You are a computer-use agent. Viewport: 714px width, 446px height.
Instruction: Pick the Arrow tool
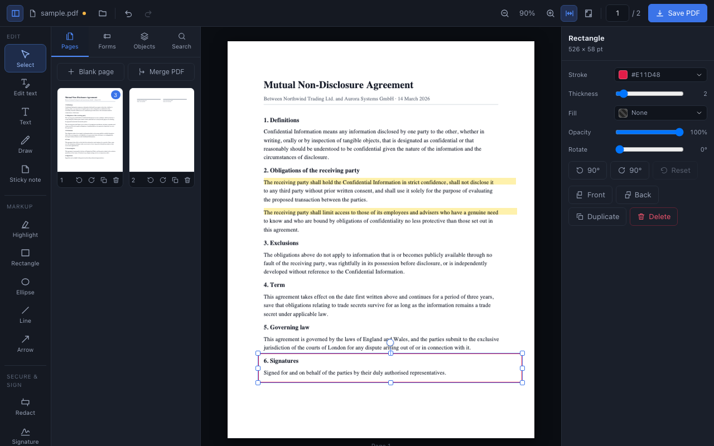(25, 343)
